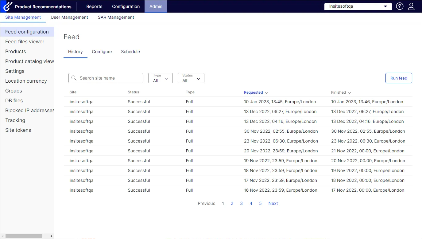Open the Status filter dropdown

point(191,78)
